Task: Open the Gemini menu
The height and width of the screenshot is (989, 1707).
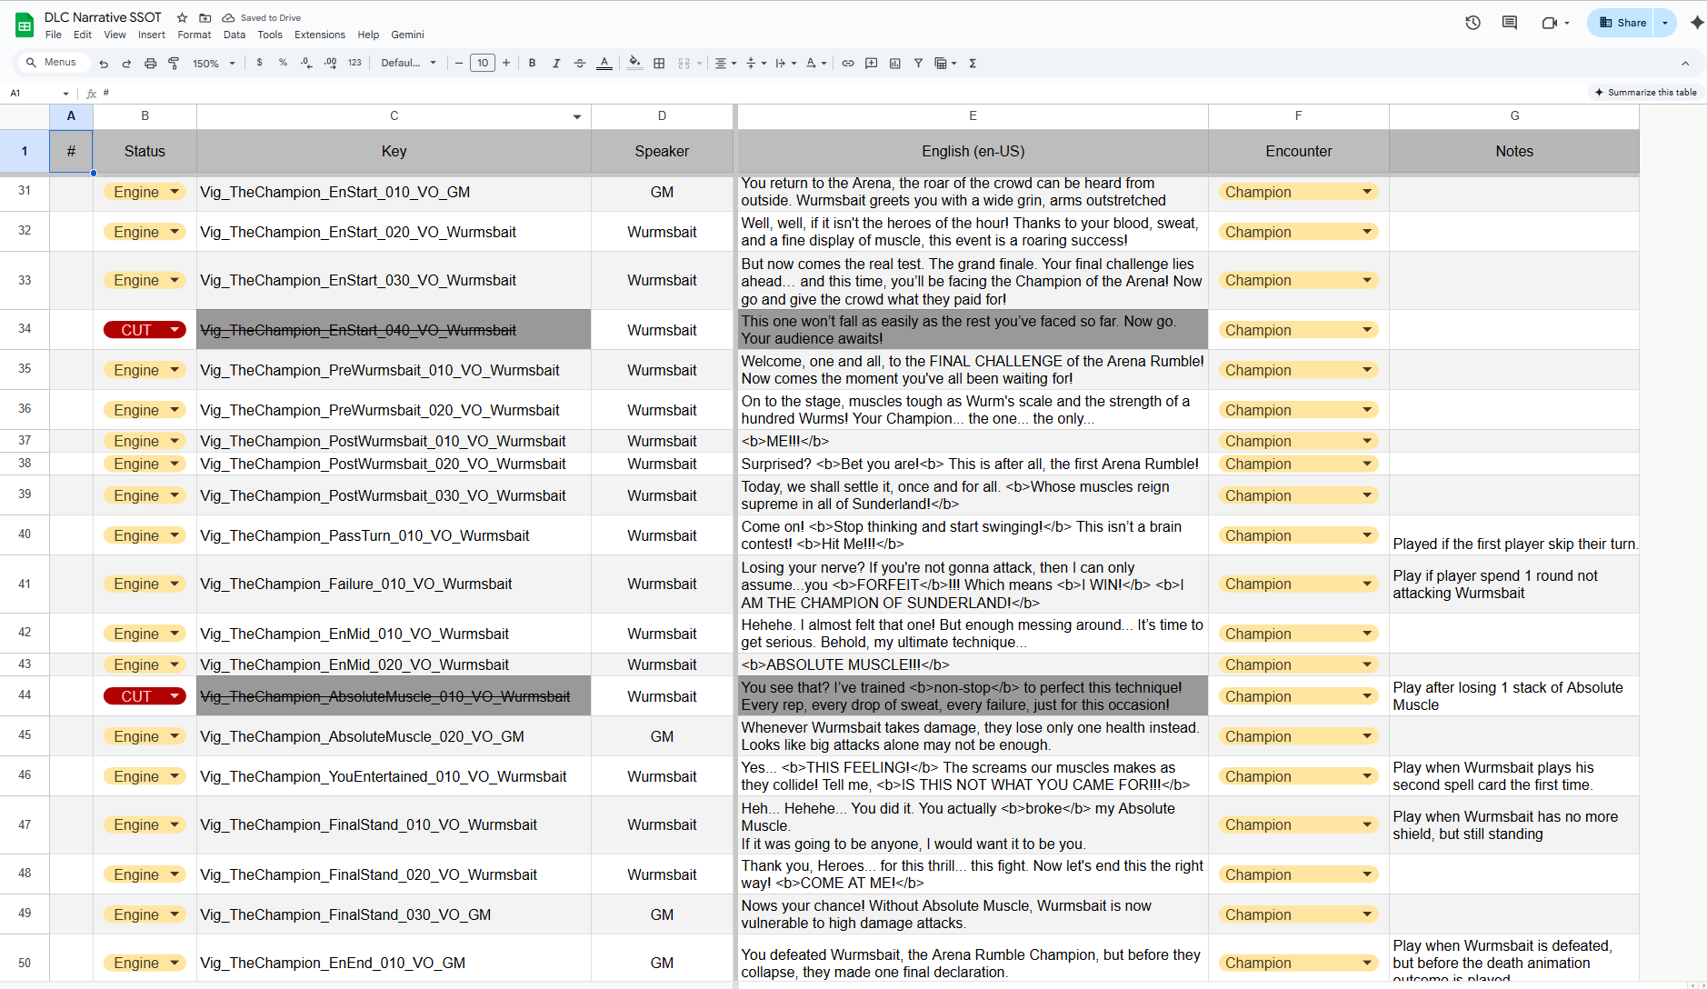Action: 407,35
